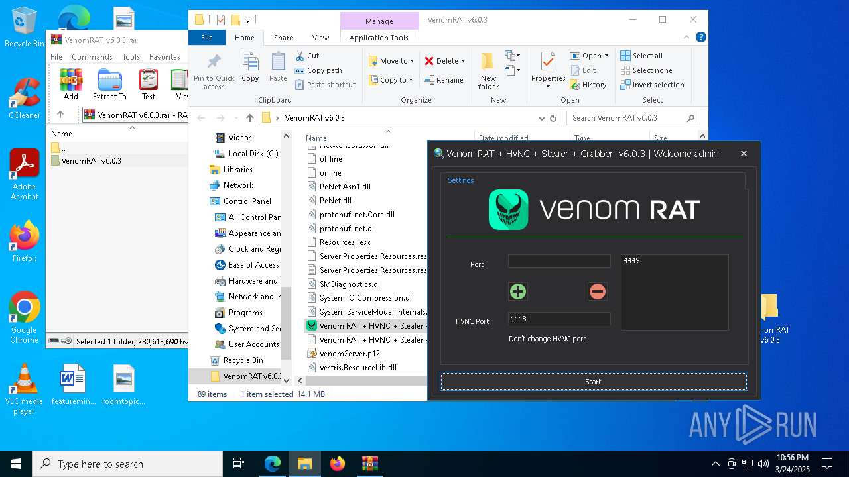
Task: Click the WinRAR taskbar icon
Action: [369, 464]
